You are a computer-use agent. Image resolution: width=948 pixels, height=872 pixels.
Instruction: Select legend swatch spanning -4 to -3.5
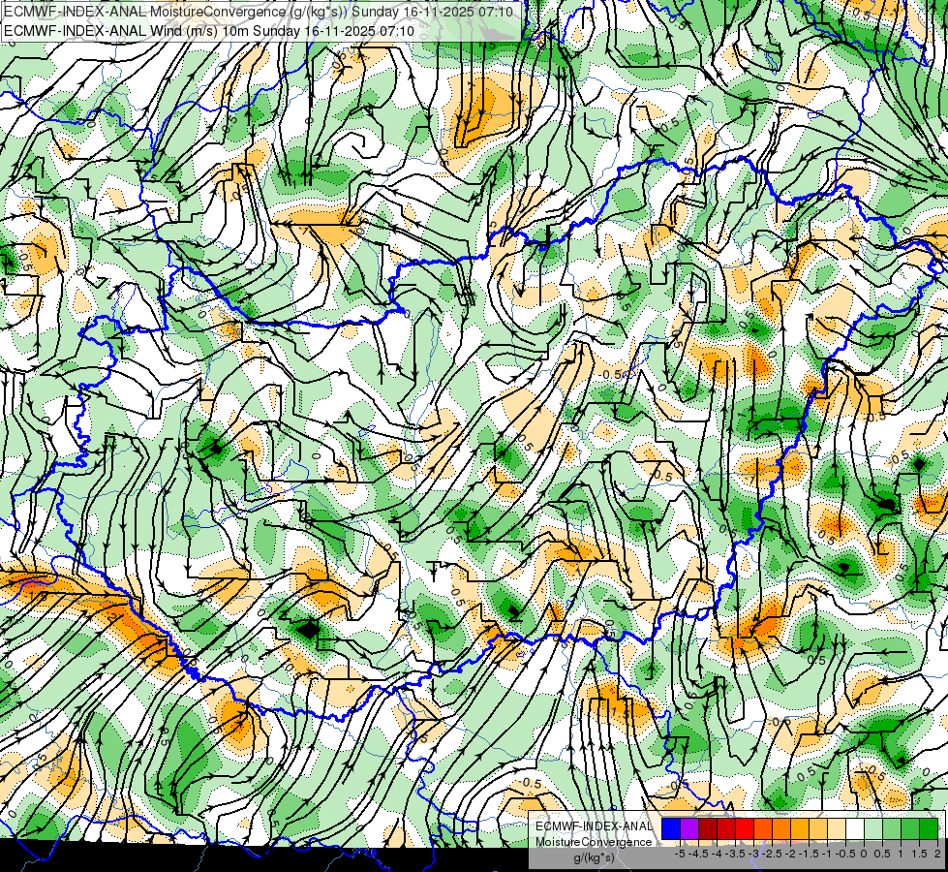(x=726, y=828)
